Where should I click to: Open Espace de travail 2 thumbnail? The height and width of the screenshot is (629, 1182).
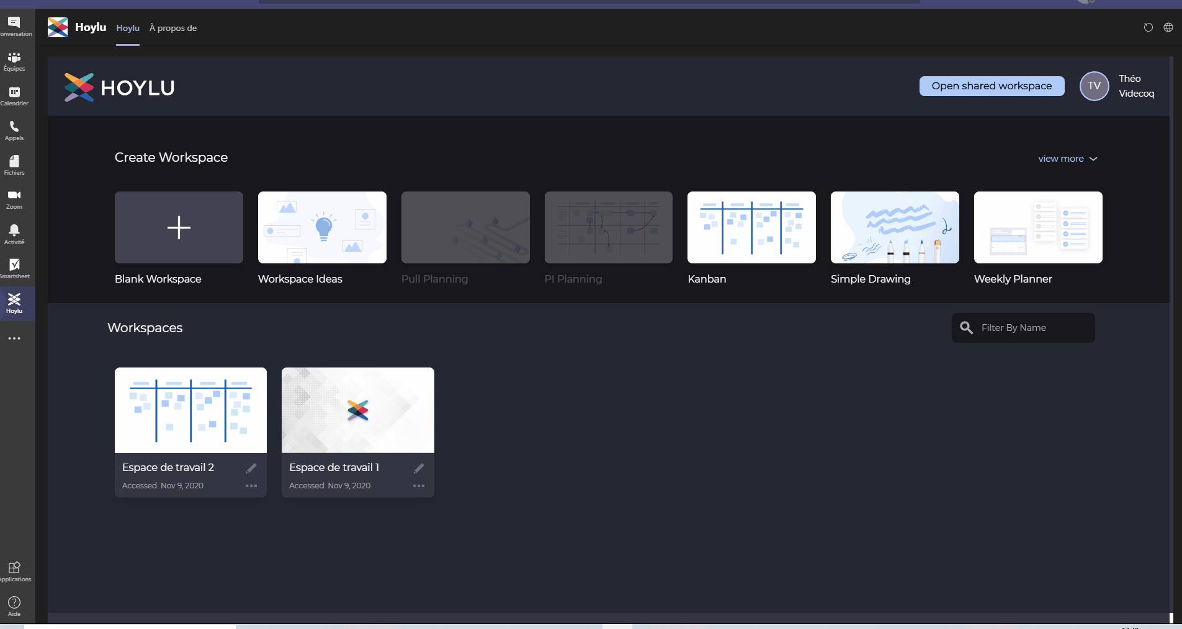click(x=190, y=410)
